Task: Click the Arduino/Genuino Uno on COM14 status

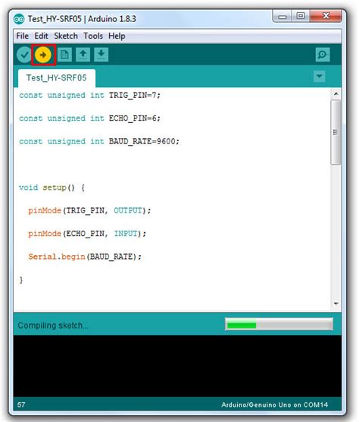Action: 274,405
